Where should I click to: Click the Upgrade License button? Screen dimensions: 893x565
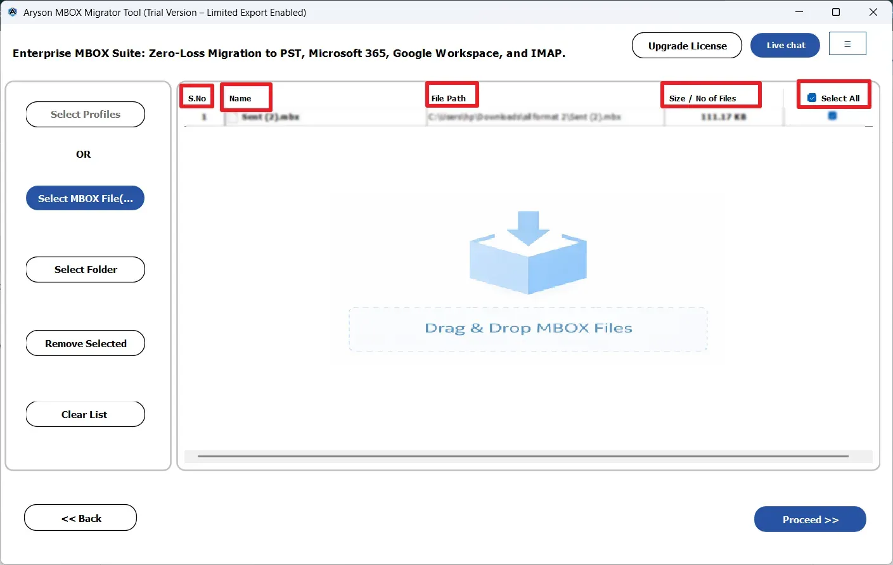687,46
